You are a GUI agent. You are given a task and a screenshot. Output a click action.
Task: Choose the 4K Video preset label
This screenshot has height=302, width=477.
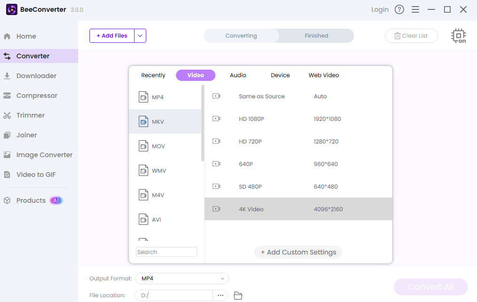[251, 209]
